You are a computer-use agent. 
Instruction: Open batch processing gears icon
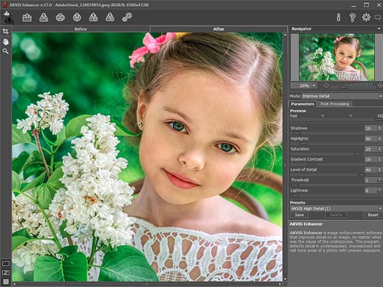click(126, 17)
